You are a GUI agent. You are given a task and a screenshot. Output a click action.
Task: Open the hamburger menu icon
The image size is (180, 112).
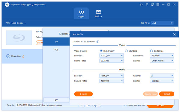tap(158, 4)
